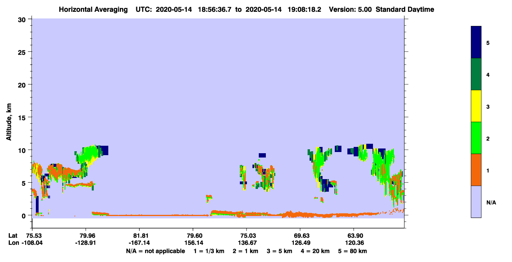Click the 'Horizontal Averaging' title text
This screenshot has width=512, height=262.
click(93, 9)
